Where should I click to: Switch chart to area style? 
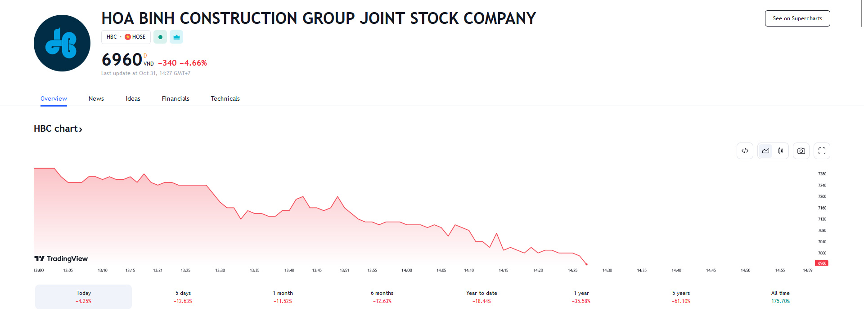point(766,151)
